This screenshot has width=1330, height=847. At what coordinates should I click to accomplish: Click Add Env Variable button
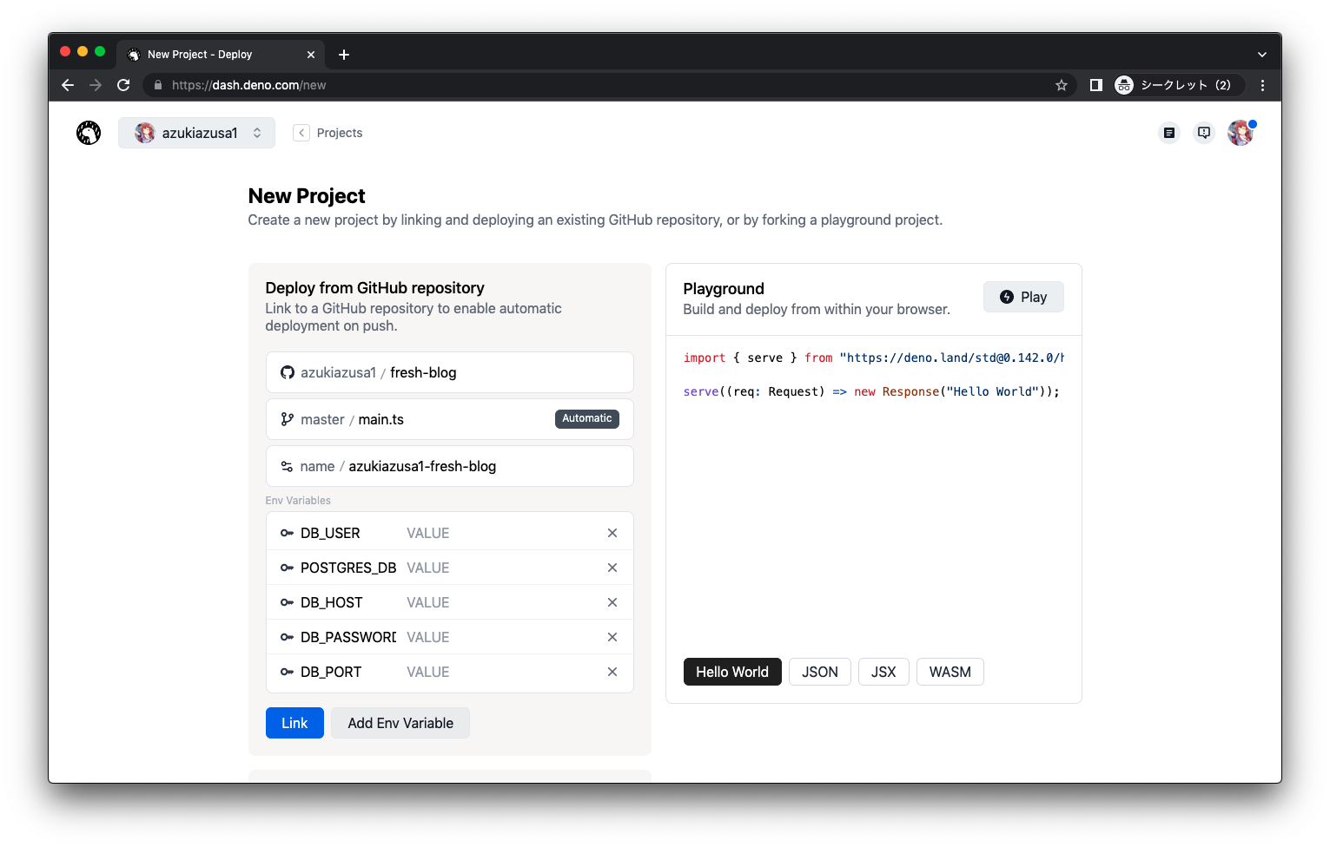tap(400, 723)
